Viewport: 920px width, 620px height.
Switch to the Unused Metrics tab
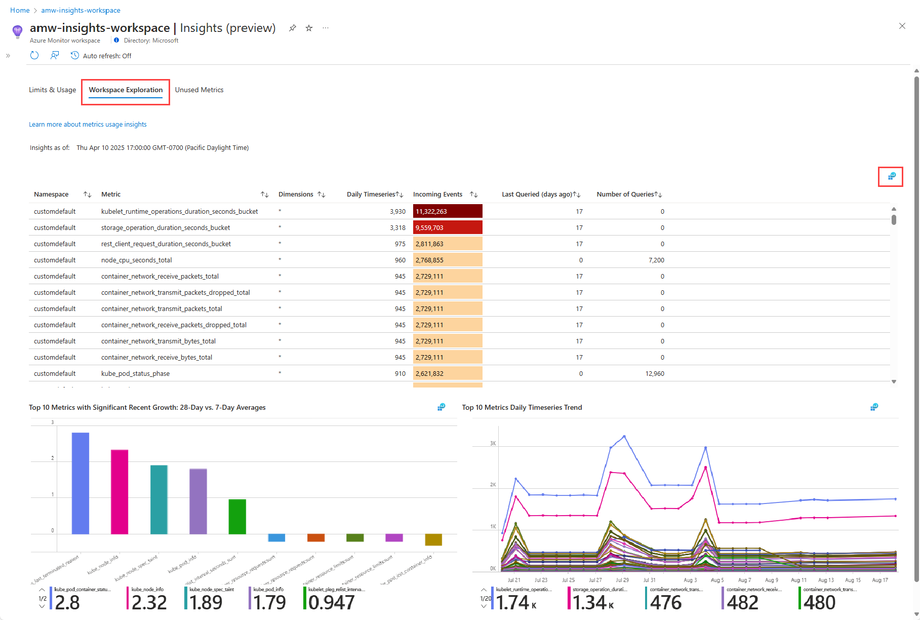click(x=199, y=90)
